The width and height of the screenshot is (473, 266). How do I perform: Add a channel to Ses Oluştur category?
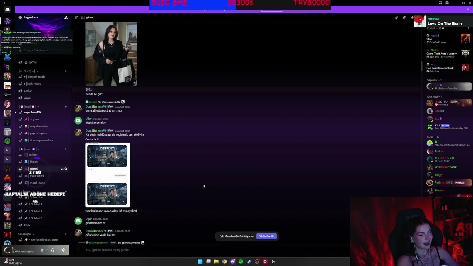pyautogui.click(x=66, y=234)
